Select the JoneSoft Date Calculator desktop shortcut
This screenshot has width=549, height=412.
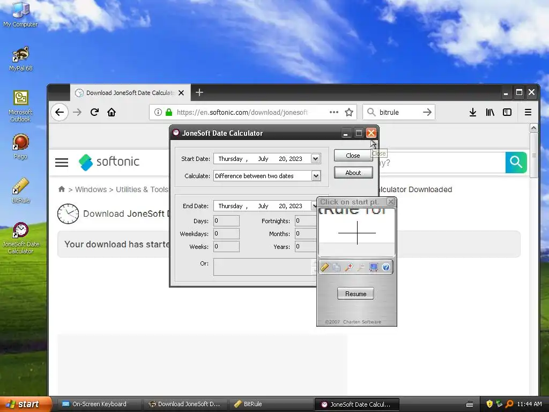click(20, 238)
